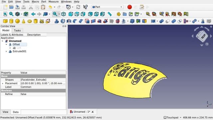
Task: Open the Windows menu
Action: (x=66, y=2)
